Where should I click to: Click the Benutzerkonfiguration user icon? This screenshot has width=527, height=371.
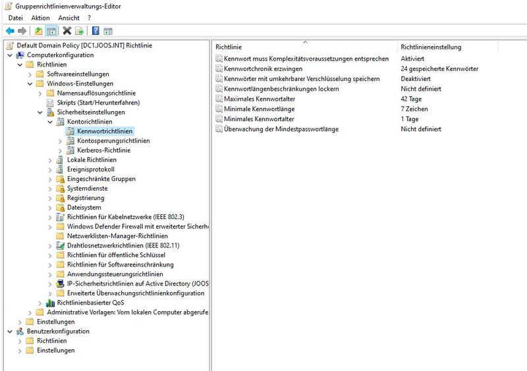coord(20,332)
